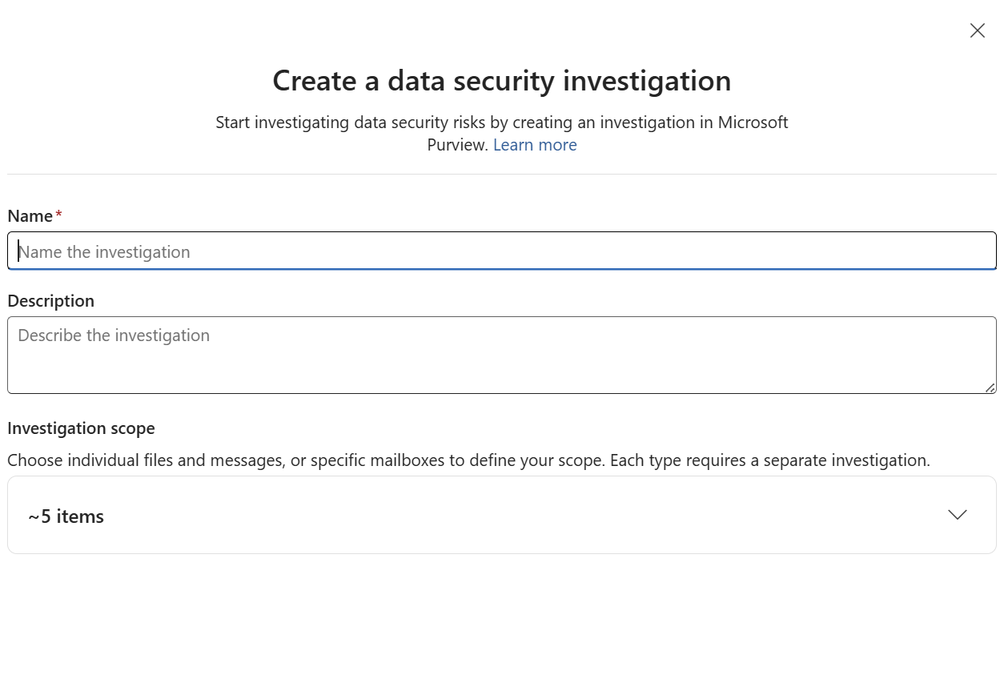
Task: Click the Description field label
Action: coord(50,300)
